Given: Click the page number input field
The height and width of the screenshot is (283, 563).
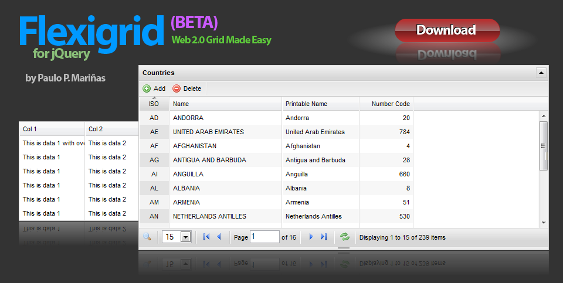Looking at the screenshot, I should [x=264, y=237].
